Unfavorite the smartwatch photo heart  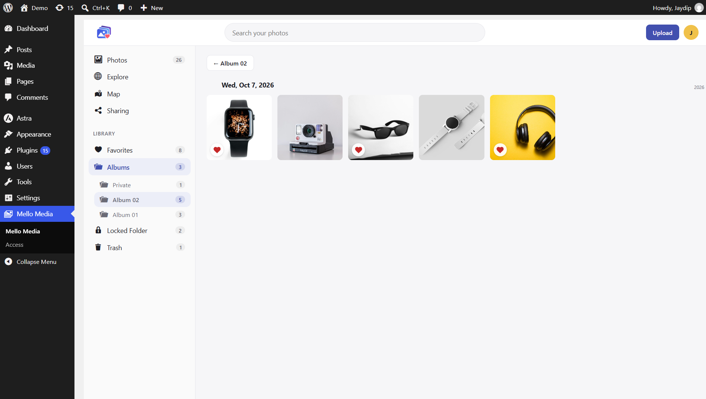[x=217, y=150]
